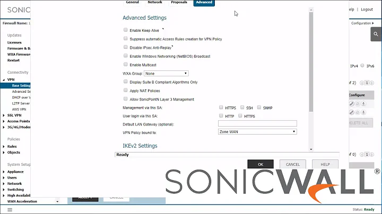The width and height of the screenshot is (382, 214).
Task: Check Enable Multicast option
Action: pos(125,64)
